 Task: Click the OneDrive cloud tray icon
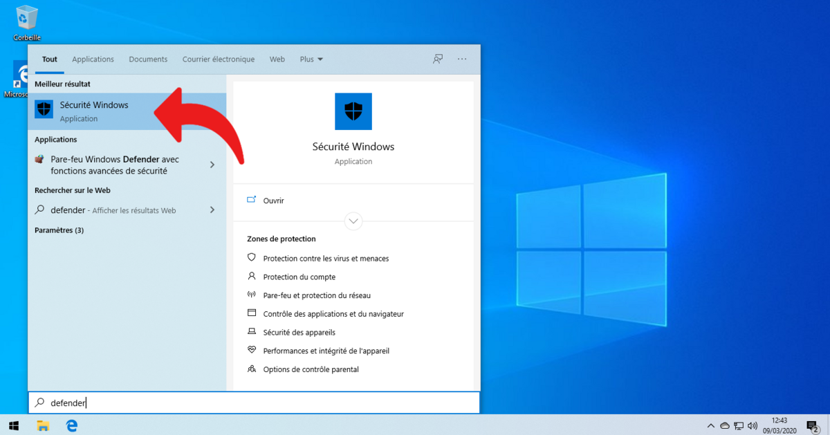pyautogui.click(x=725, y=425)
